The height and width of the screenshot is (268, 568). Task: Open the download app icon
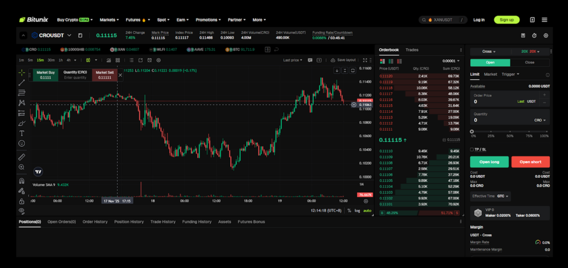tap(532, 20)
